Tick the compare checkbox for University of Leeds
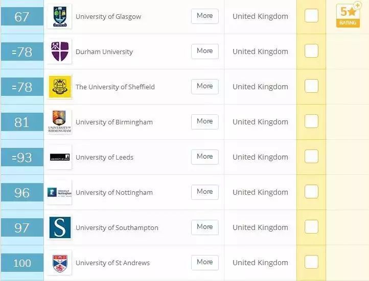The image size is (369, 281). click(311, 157)
